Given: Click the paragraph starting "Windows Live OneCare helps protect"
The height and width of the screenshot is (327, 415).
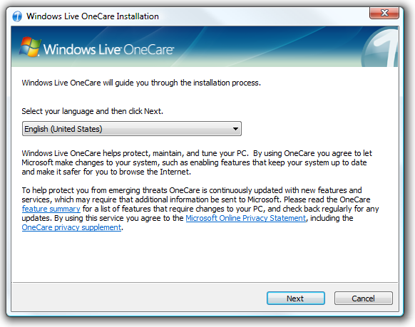Looking at the screenshot, I should (197, 162).
